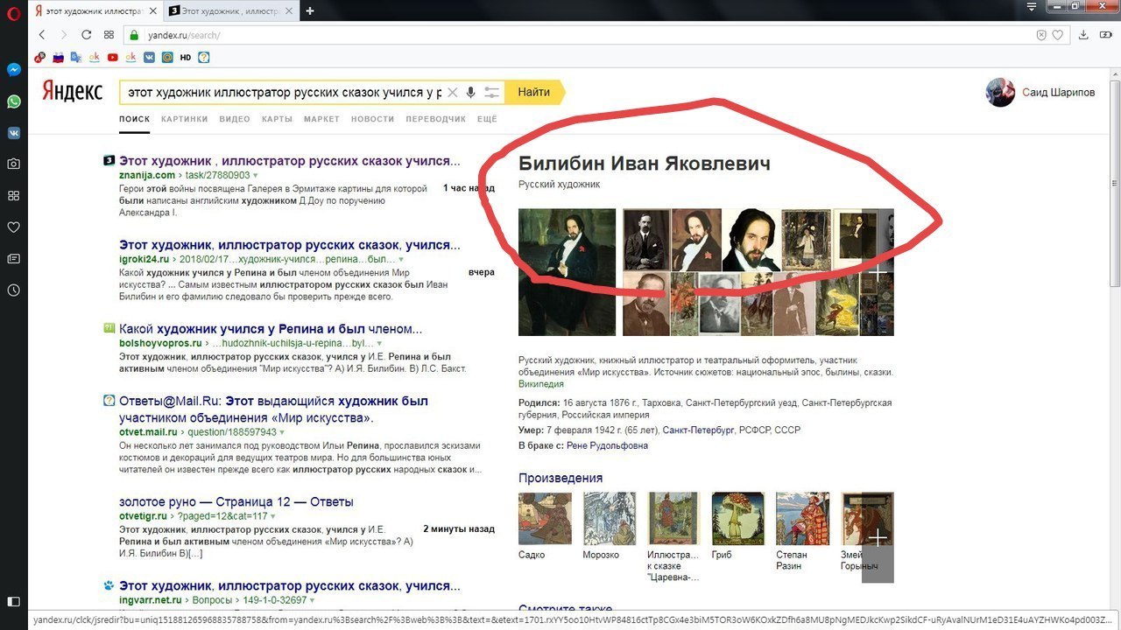The image size is (1121, 630).
Task: Go to the Яндекс logo home page
Action: point(73,91)
